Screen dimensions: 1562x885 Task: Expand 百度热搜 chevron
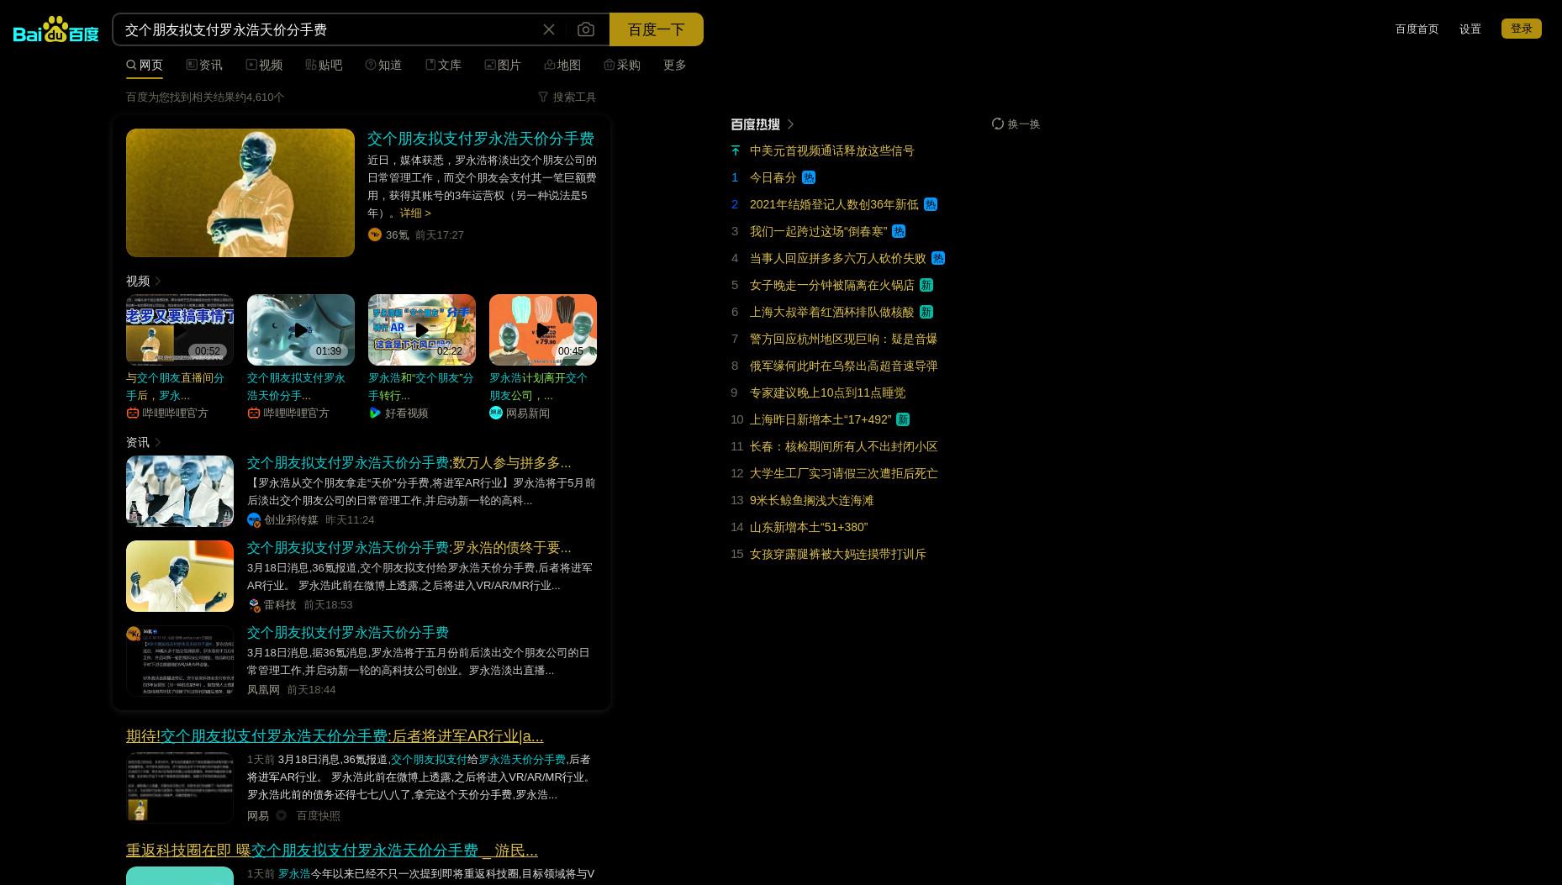click(790, 124)
